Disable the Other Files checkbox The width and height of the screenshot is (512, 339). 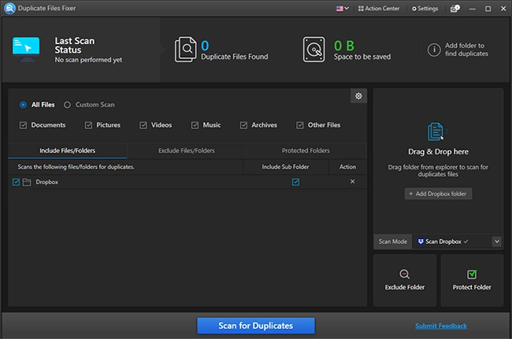[300, 125]
